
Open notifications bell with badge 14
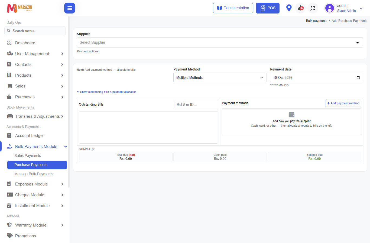point(301,8)
